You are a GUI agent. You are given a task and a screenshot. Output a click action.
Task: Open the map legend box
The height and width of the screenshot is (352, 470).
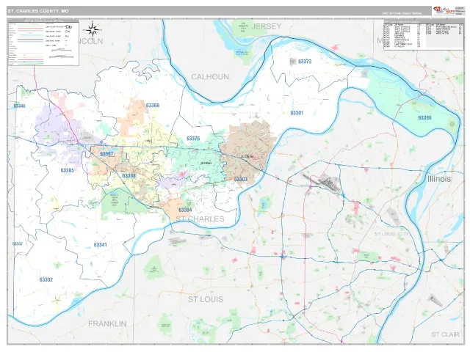[x=43, y=43]
